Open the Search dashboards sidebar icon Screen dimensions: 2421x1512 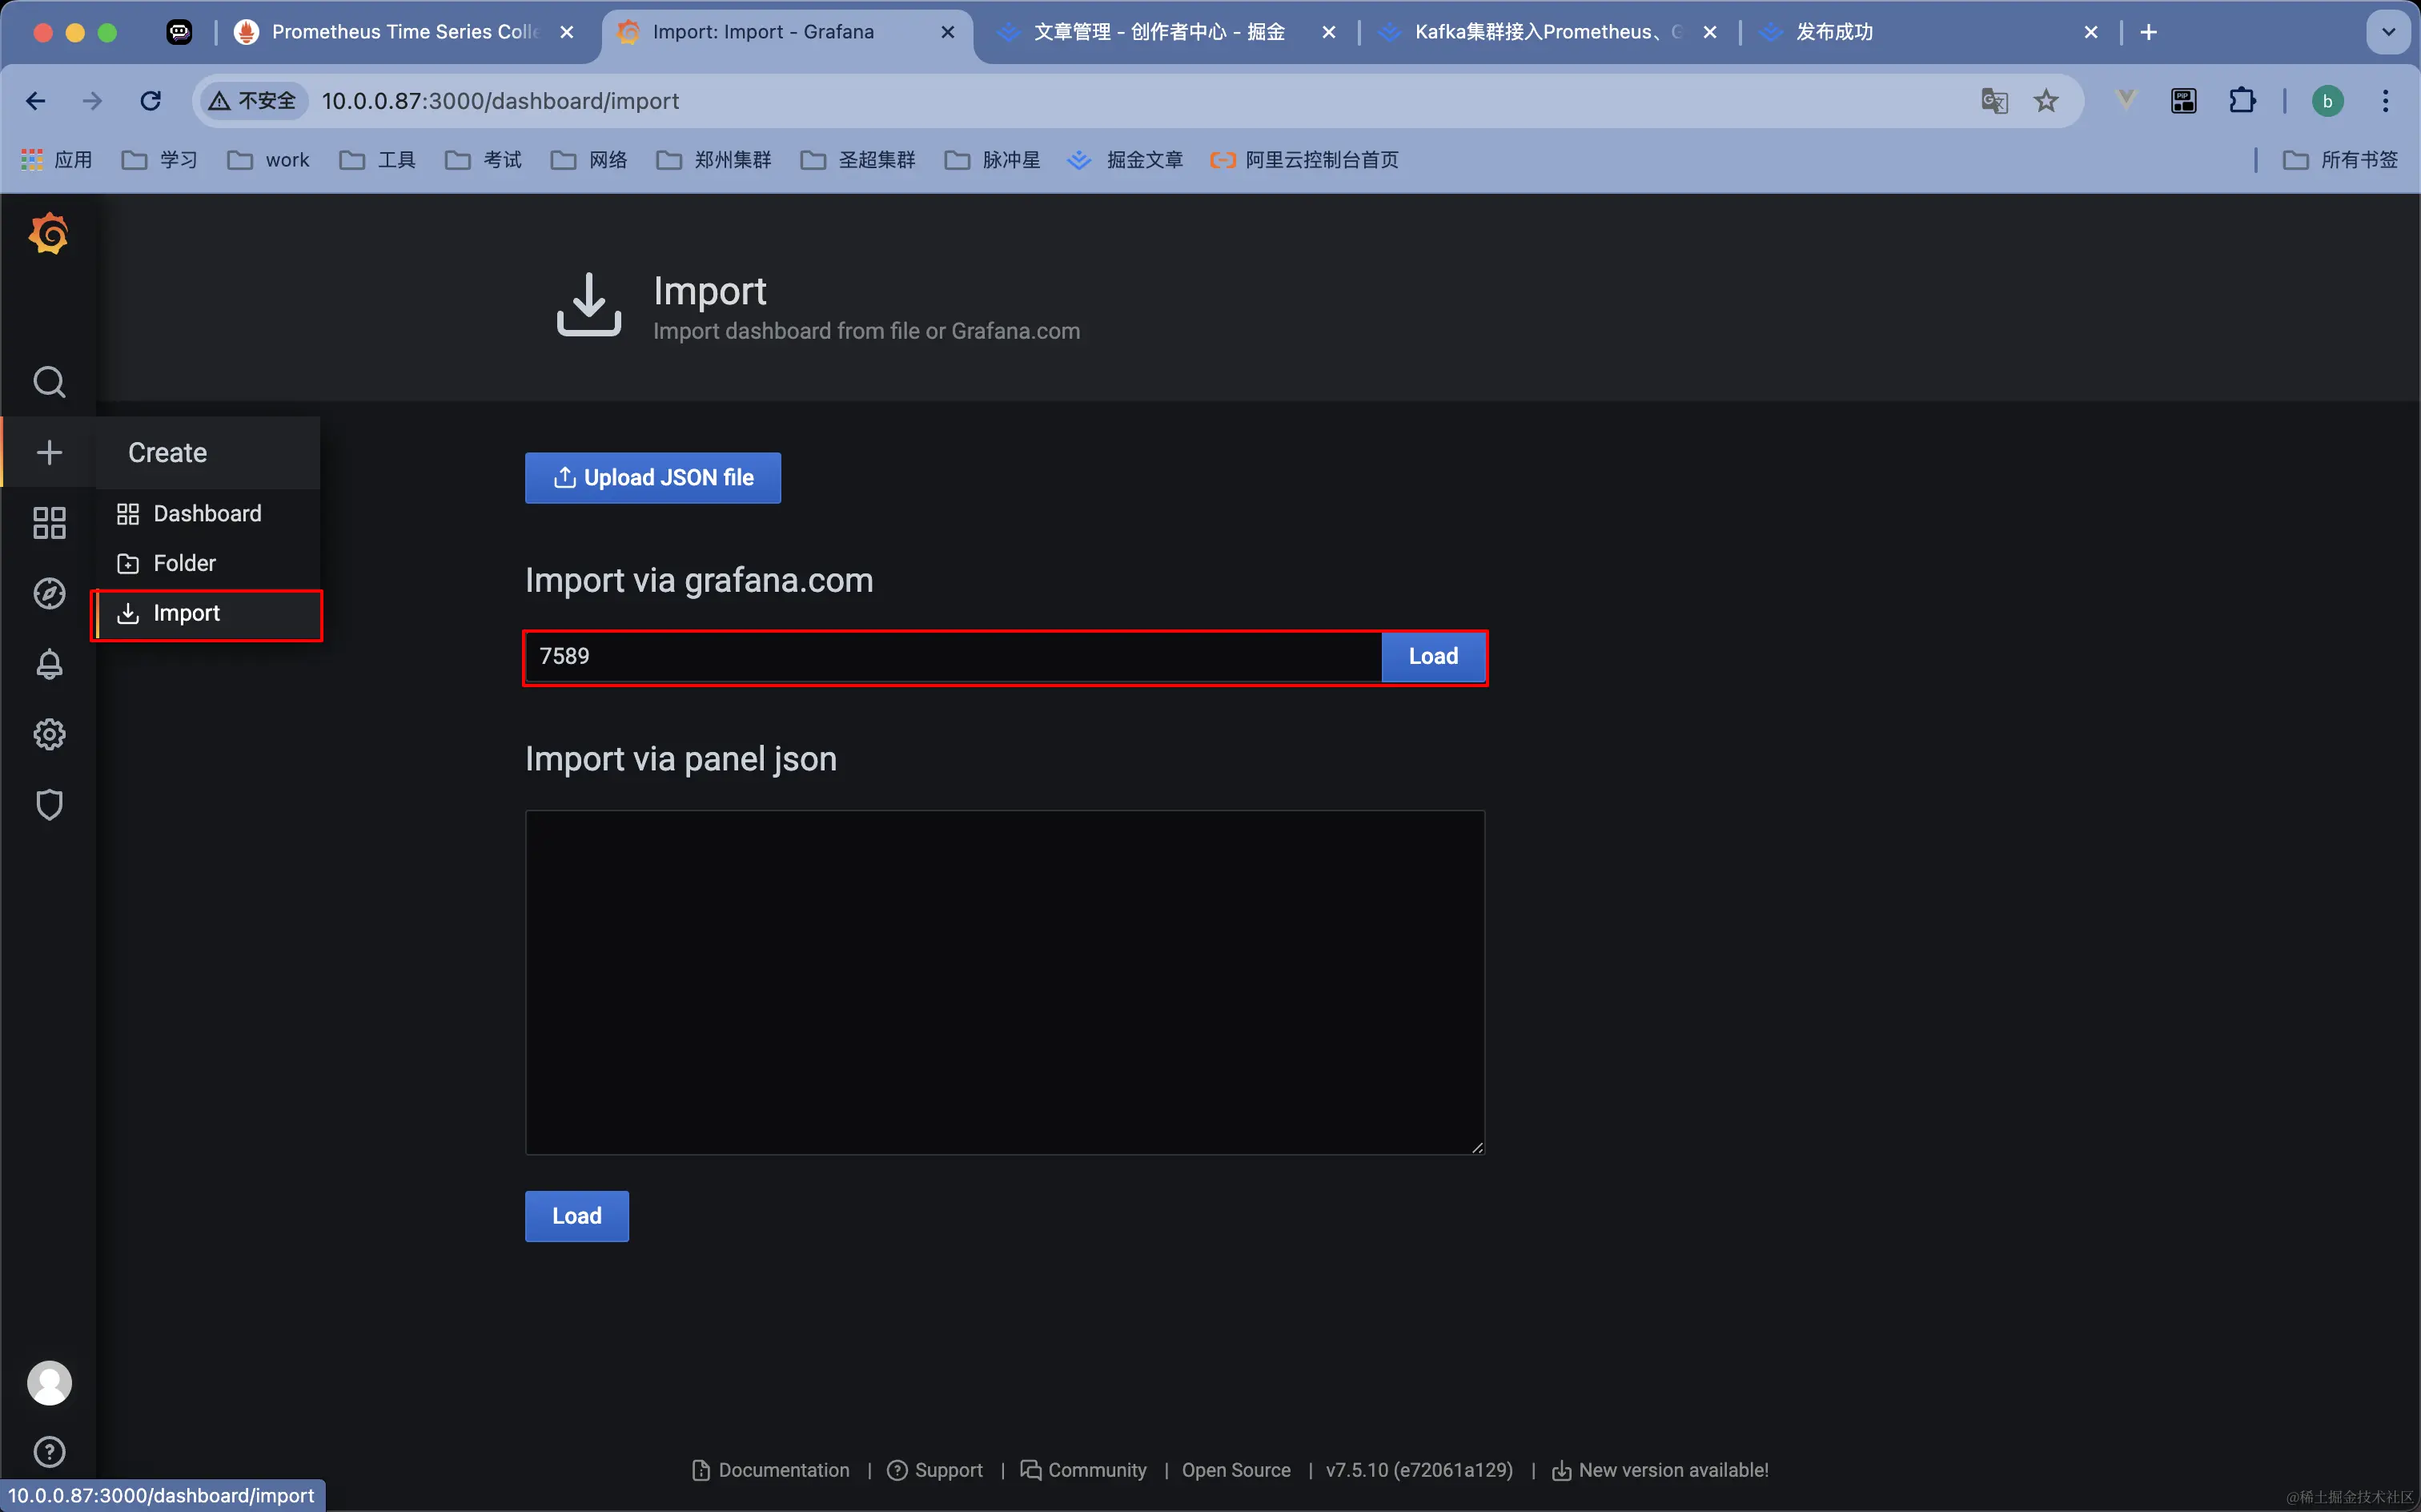point(49,382)
